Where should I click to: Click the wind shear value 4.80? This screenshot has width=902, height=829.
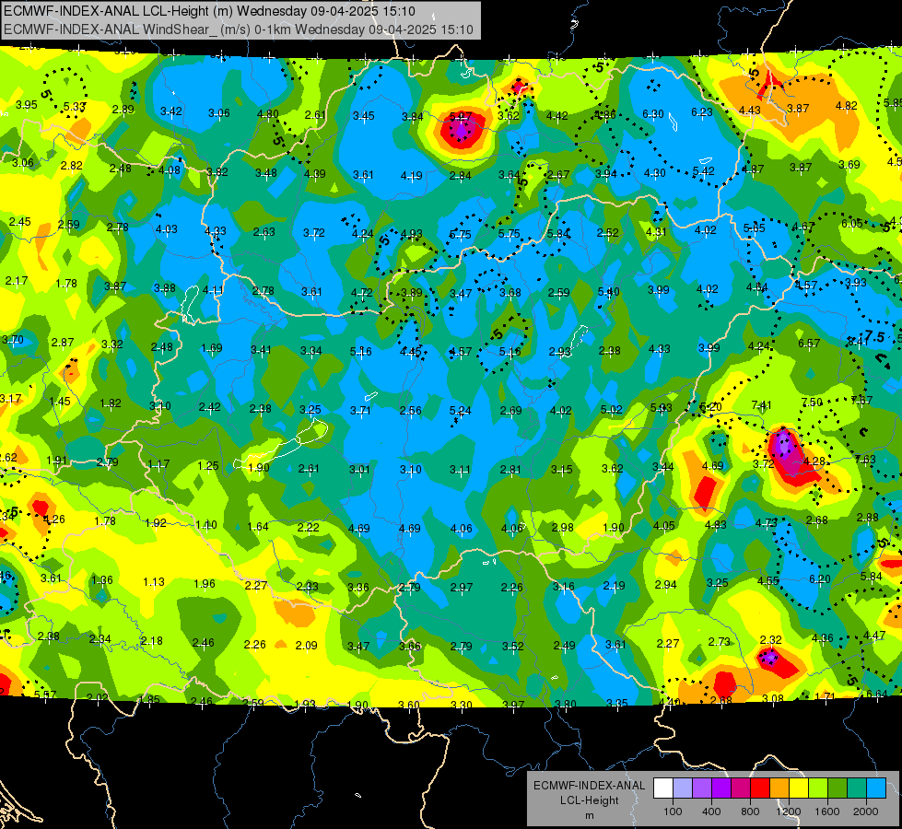click(268, 114)
